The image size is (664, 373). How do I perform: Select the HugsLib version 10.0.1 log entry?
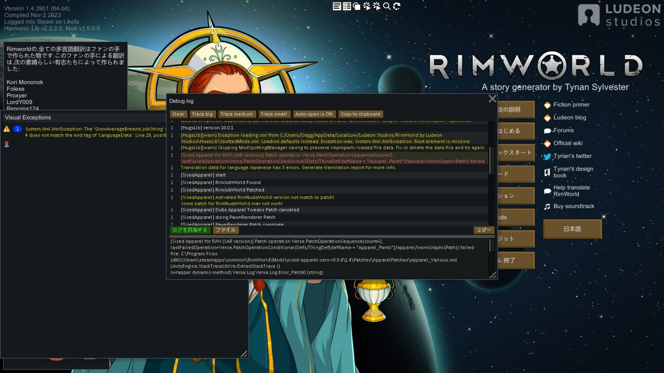pyautogui.click(x=329, y=128)
